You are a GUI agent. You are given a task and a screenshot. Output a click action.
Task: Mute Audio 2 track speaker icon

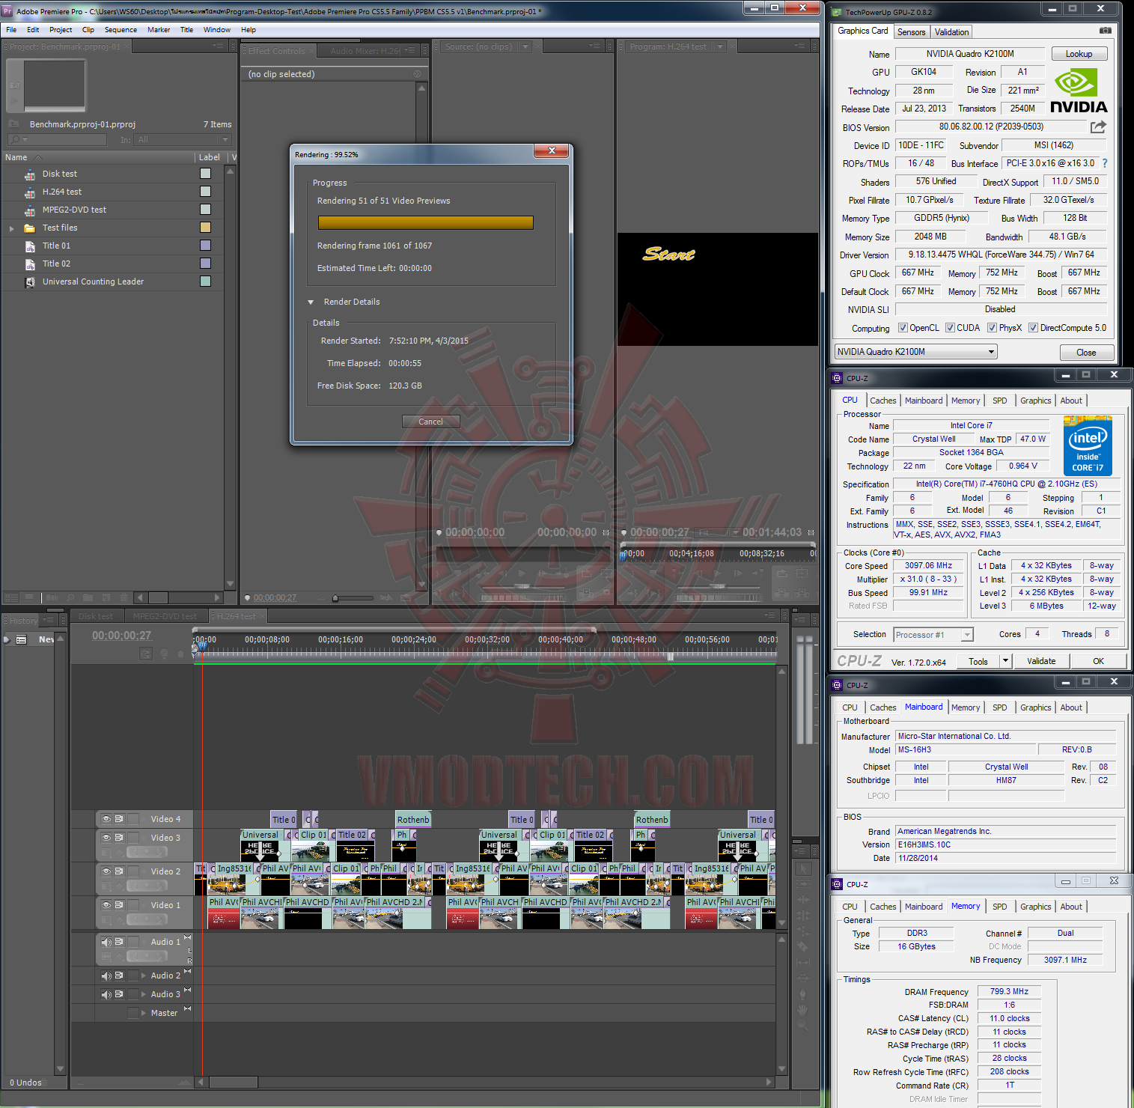(x=106, y=975)
